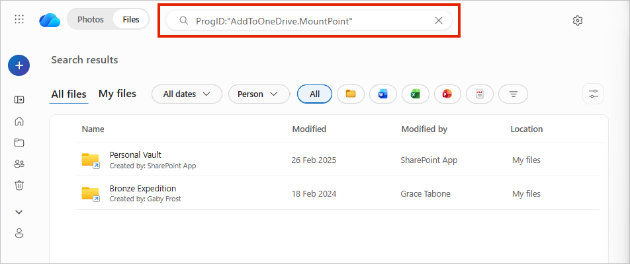The image size is (630, 264).
Task: Filter results by folders
Action: point(351,94)
